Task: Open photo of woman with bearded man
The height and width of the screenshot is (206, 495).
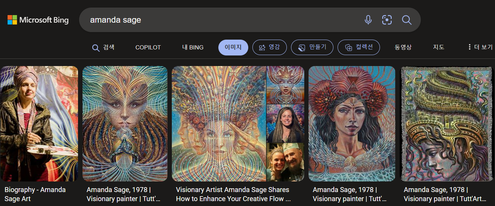Action: point(285,162)
